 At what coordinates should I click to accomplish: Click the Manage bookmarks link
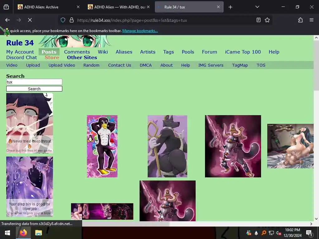(x=140, y=31)
